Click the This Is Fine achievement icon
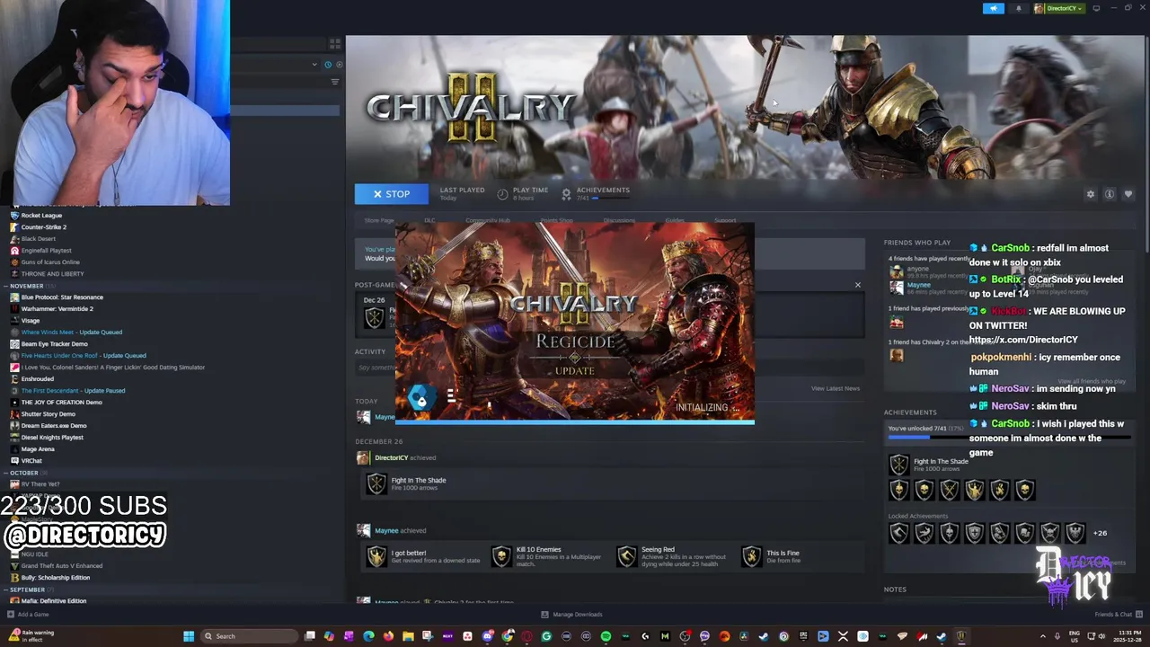Image resolution: width=1150 pixels, height=647 pixels. 751,556
